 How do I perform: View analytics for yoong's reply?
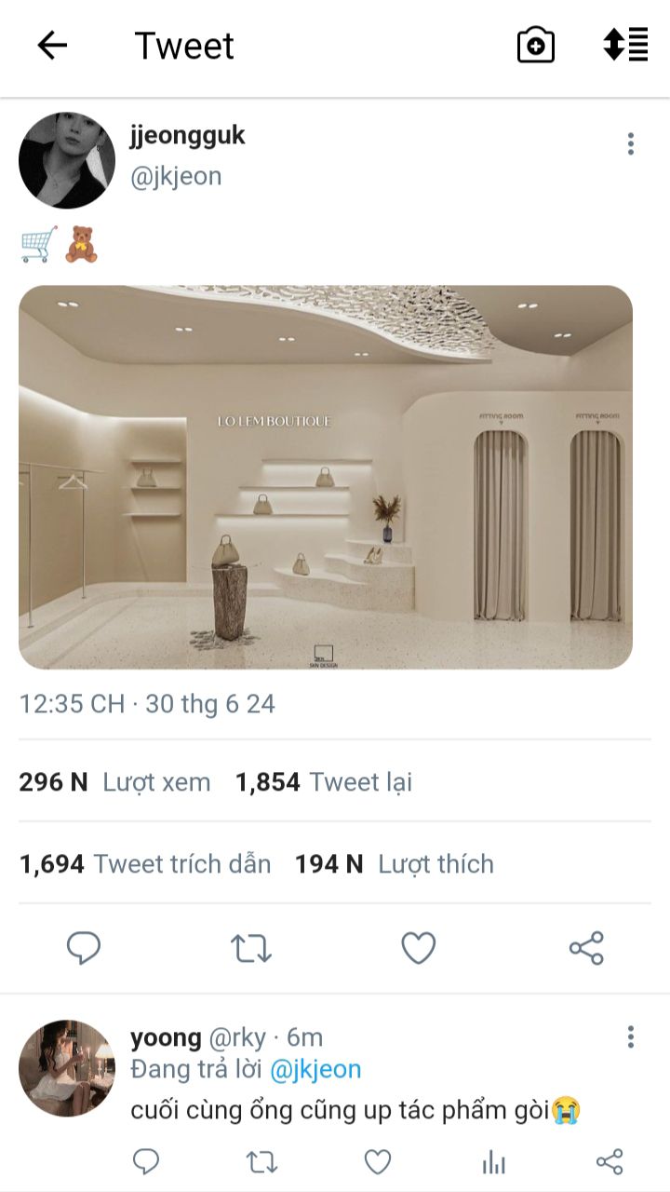pyautogui.click(x=493, y=1161)
